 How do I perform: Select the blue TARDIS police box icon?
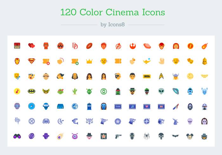click(89, 106)
